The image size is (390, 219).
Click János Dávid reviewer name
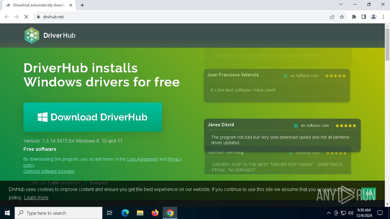point(221,125)
